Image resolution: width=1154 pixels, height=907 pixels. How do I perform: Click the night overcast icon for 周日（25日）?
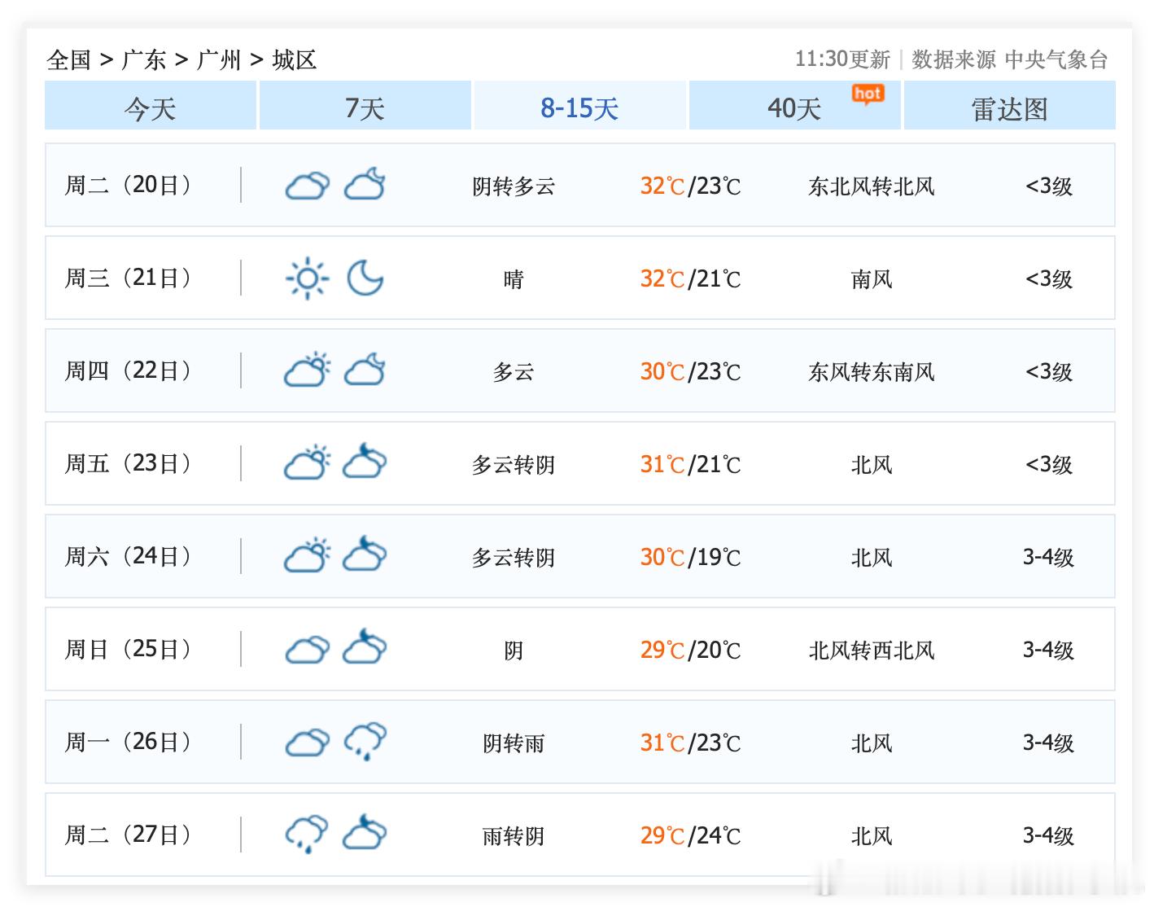(365, 646)
